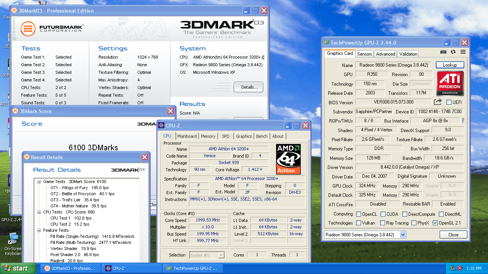The width and height of the screenshot is (488, 274).
Task: Click ATI Radeon Graphics logo
Action: (450, 83)
